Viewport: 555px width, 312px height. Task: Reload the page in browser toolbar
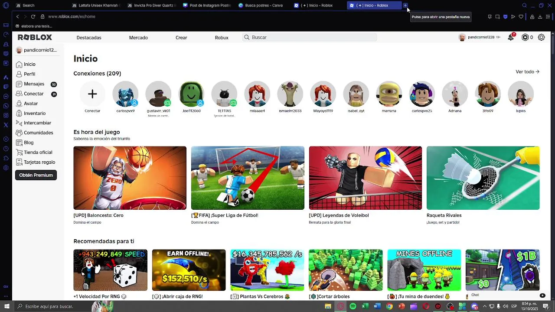(x=33, y=16)
